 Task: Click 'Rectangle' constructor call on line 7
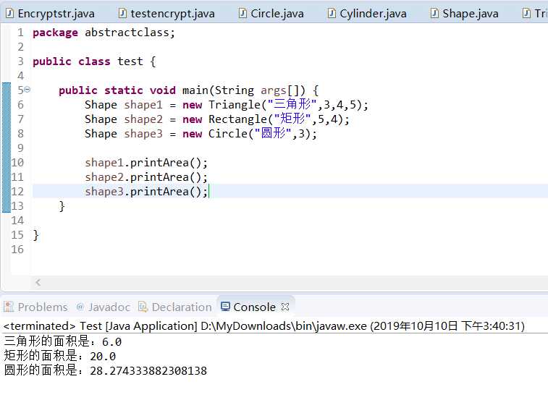click(238, 119)
